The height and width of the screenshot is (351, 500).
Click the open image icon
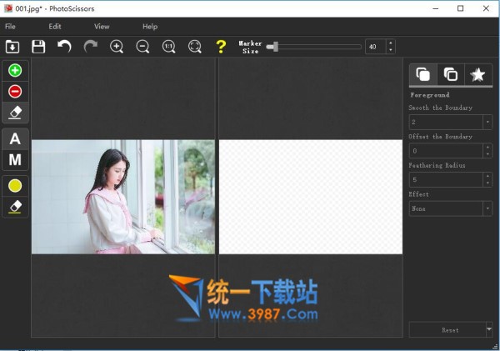(x=12, y=47)
